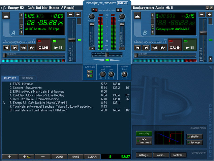Collapse deck B using the chevron button
The width and height of the screenshot is (214, 161).
pos(210,59)
